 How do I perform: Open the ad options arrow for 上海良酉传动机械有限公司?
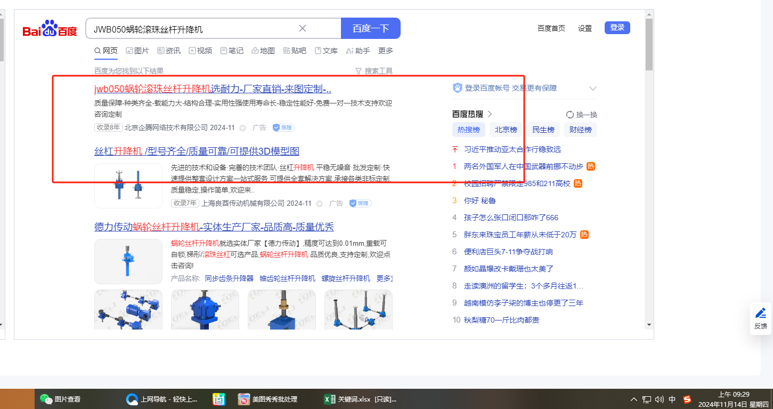pyautogui.click(x=320, y=204)
